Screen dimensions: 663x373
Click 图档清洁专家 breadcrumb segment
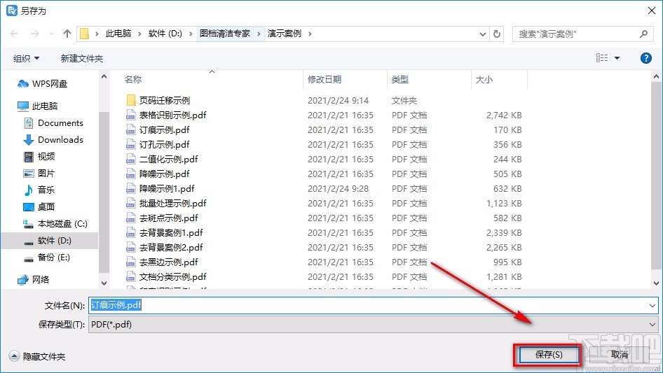point(225,34)
